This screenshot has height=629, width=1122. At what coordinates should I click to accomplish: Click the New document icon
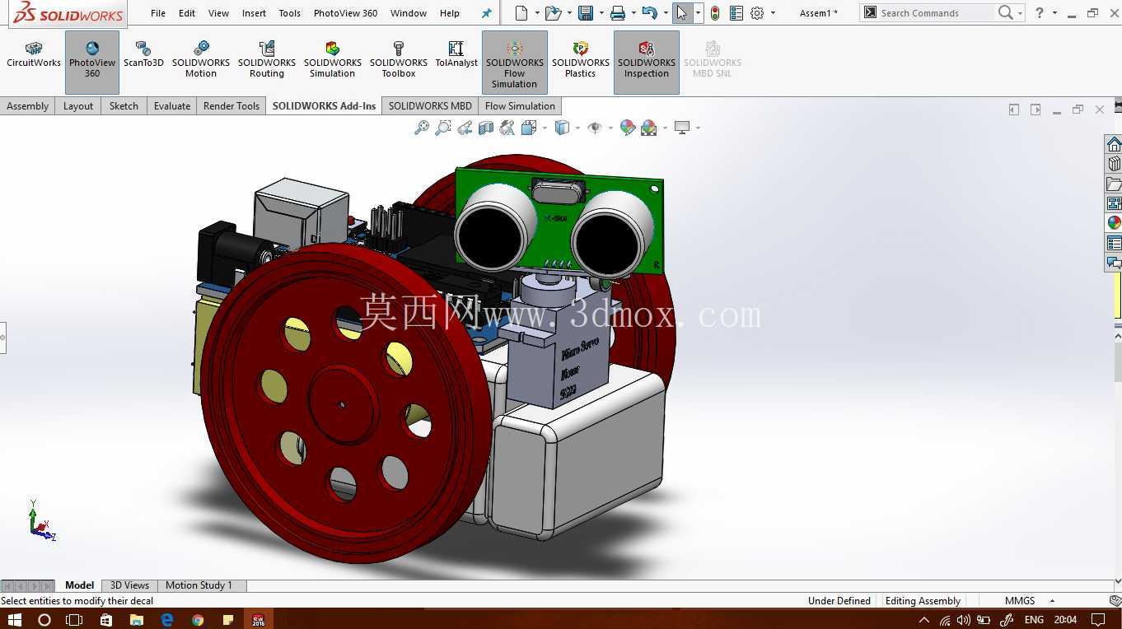(521, 12)
